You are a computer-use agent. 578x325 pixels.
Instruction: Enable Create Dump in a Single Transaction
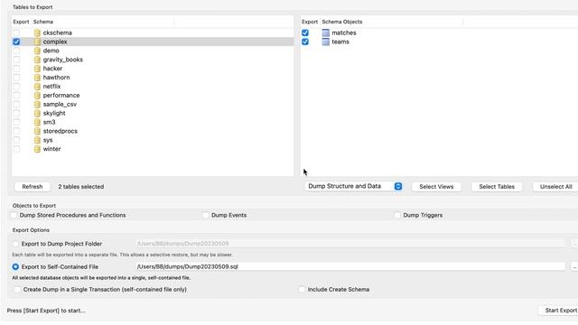pyautogui.click(x=17, y=289)
